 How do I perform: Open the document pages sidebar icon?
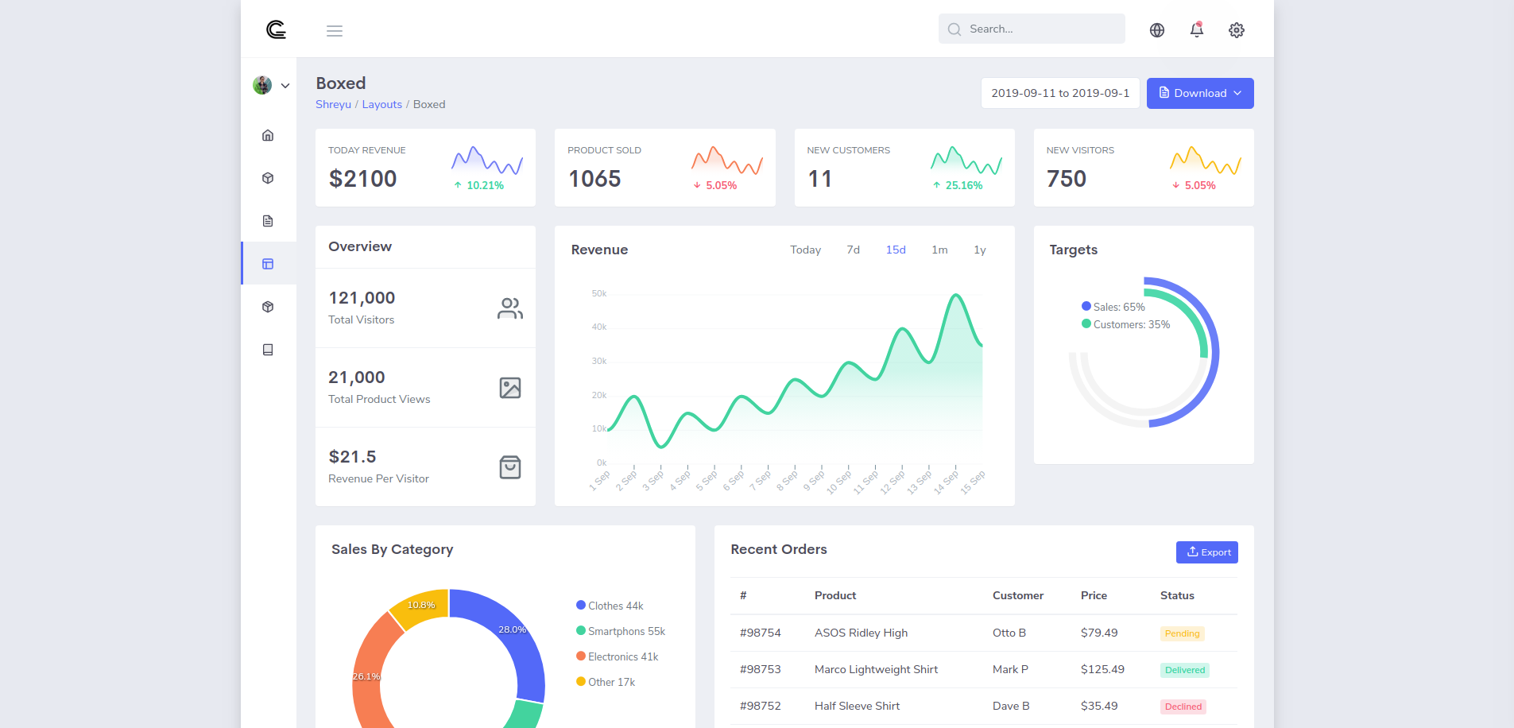pyautogui.click(x=268, y=221)
